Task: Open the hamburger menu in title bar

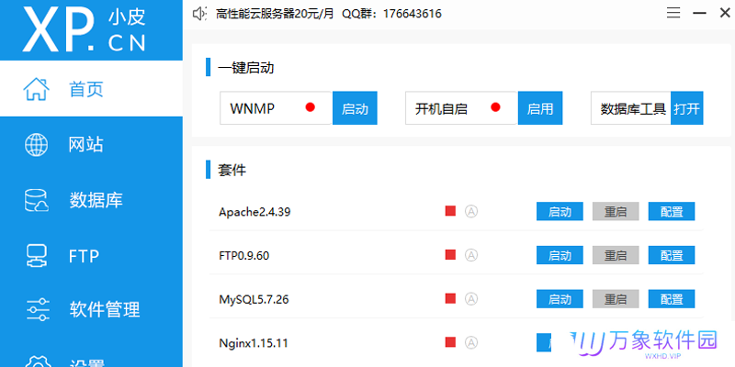Action: 673,13
